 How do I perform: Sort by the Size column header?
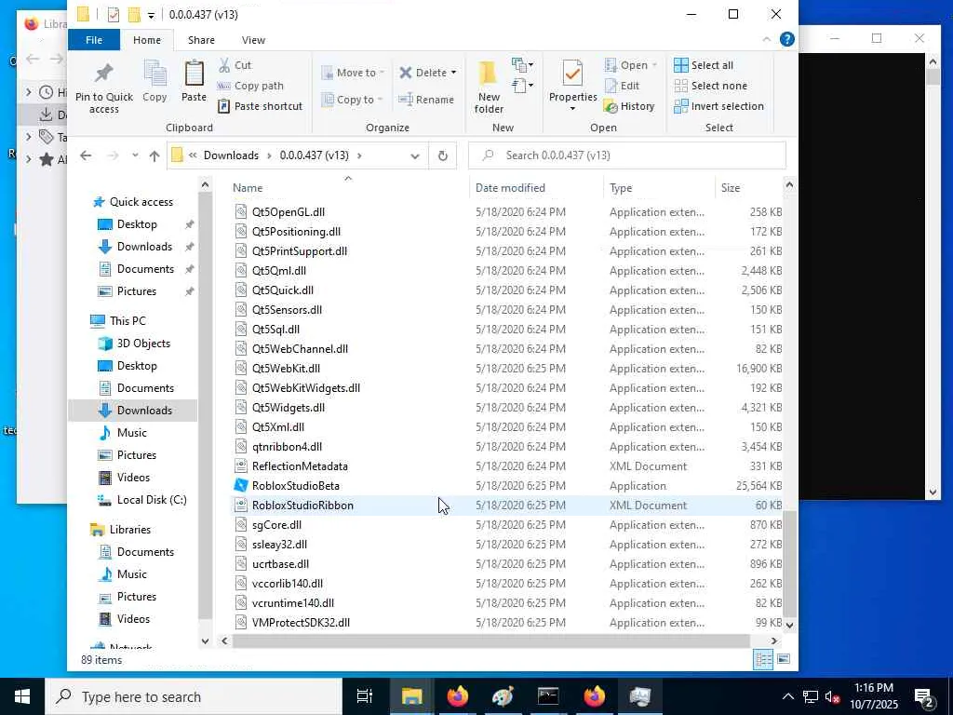(x=731, y=188)
